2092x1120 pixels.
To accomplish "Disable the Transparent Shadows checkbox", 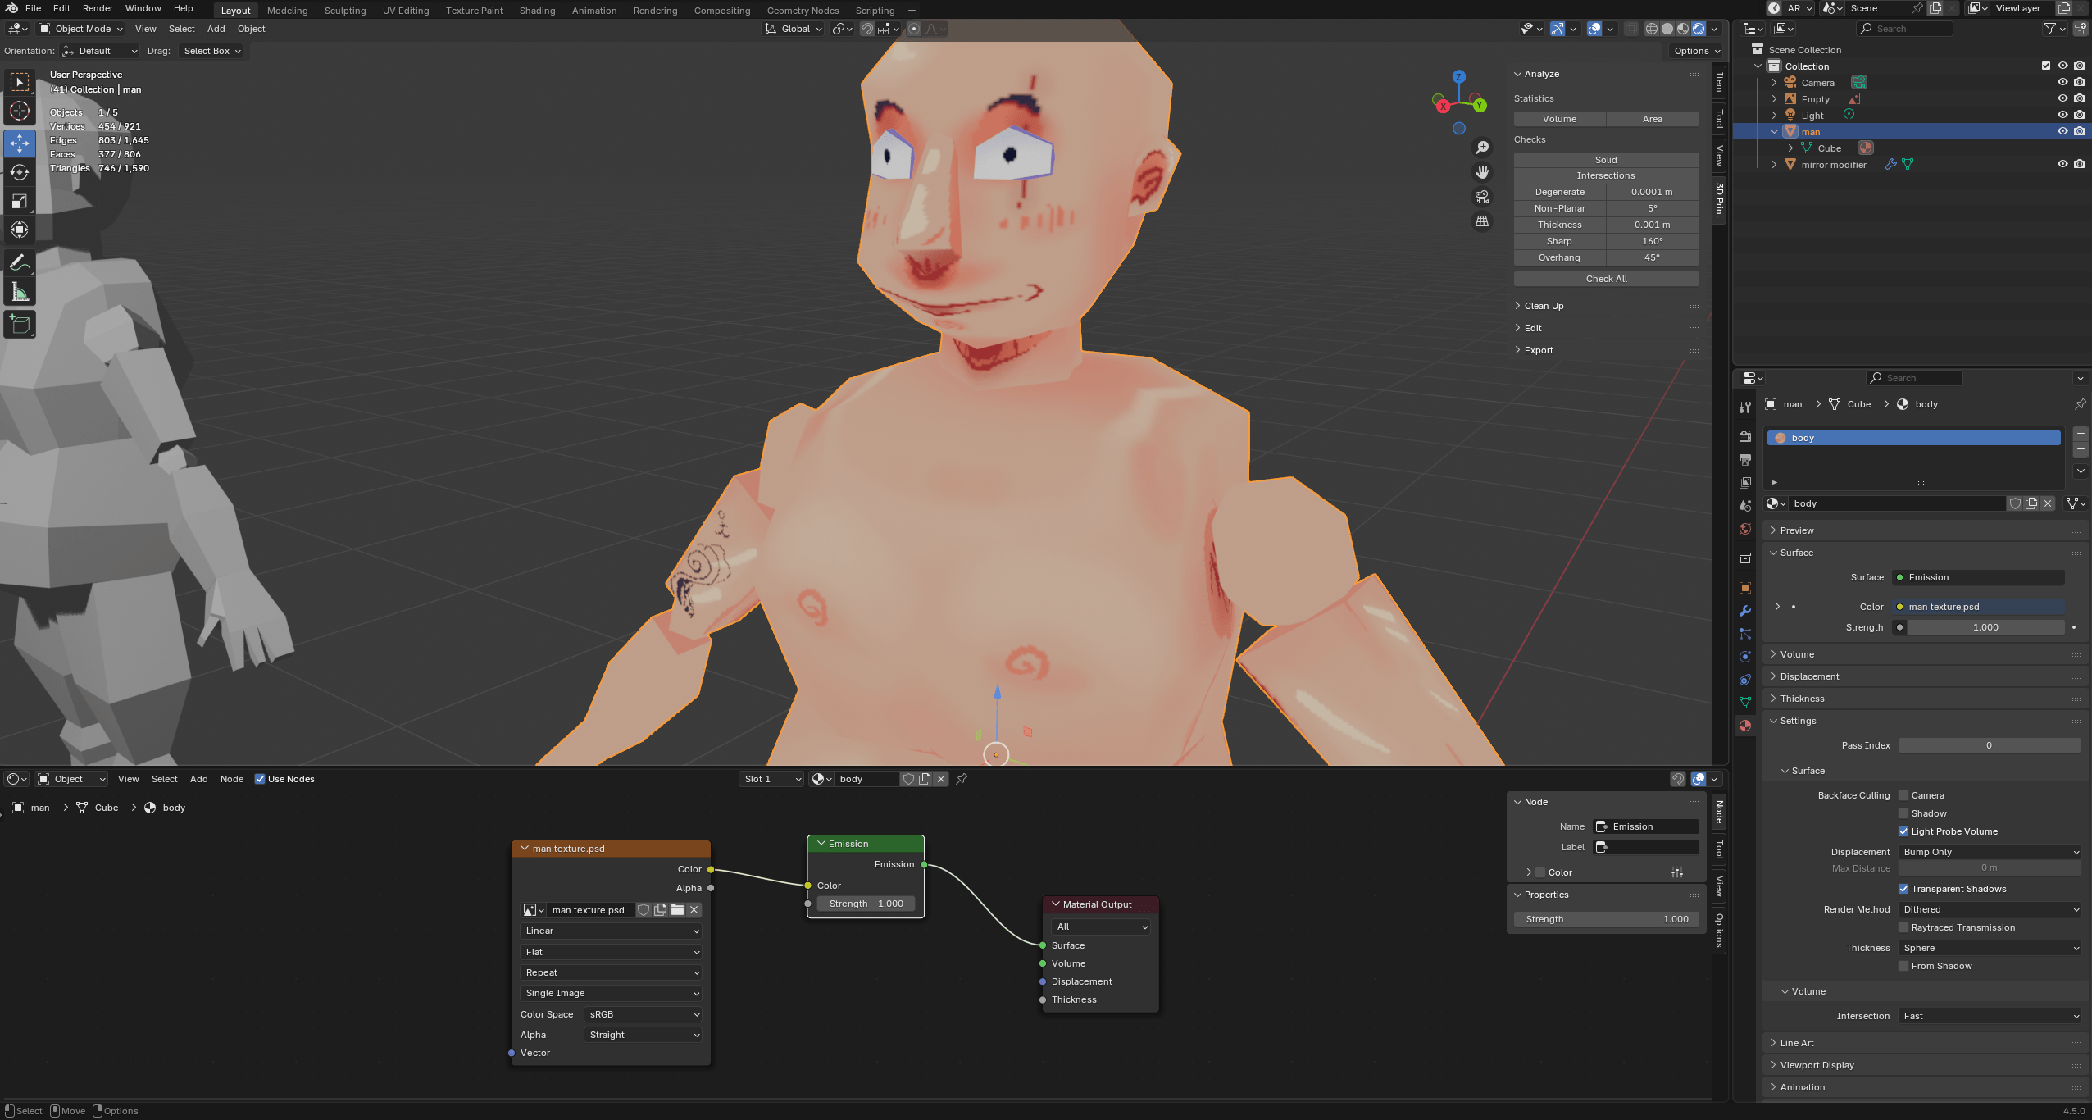I will coord(1903,889).
